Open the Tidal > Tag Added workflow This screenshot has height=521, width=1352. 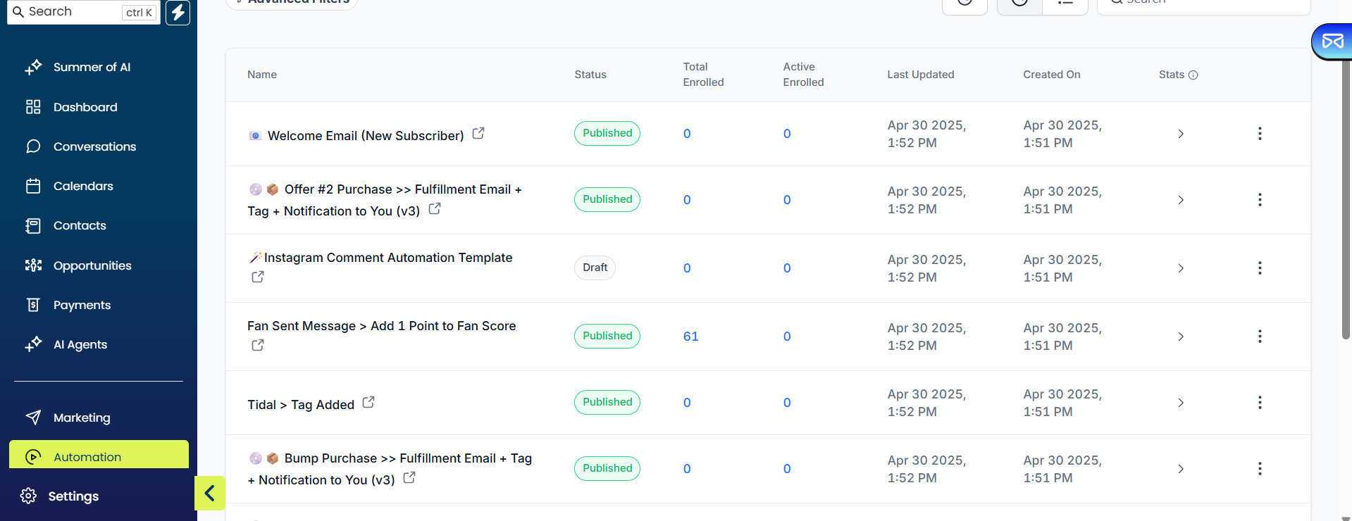pyautogui.click(x=301, y=405)
